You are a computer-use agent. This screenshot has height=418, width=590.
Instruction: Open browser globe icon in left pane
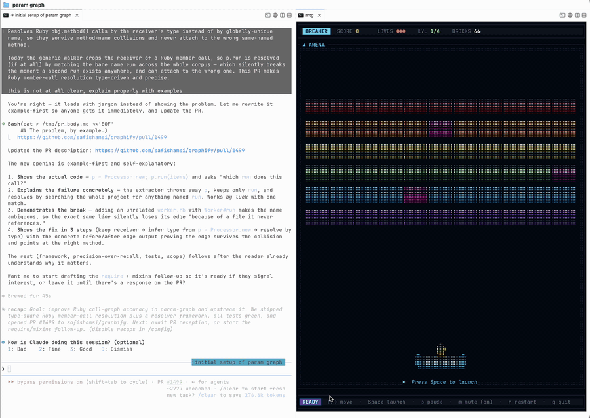pos(275,16)
